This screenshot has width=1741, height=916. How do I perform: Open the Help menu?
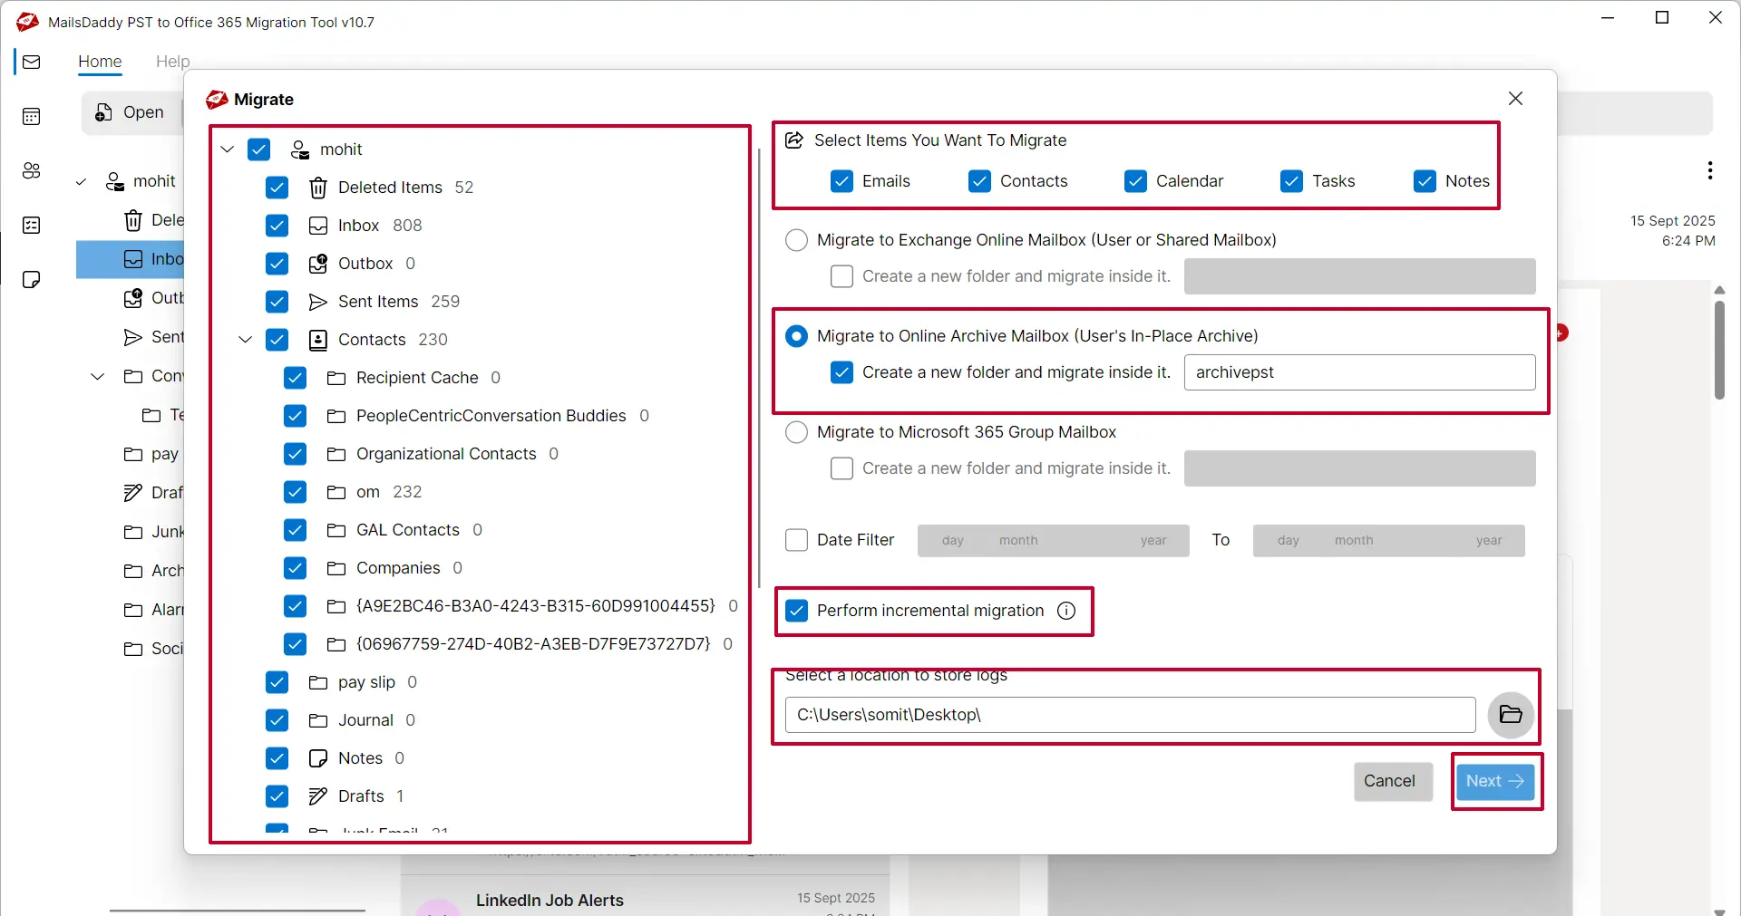pos(173,62)
